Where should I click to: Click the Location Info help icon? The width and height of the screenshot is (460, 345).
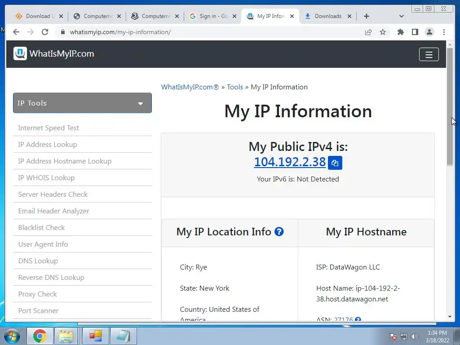(x=279, y=232)
